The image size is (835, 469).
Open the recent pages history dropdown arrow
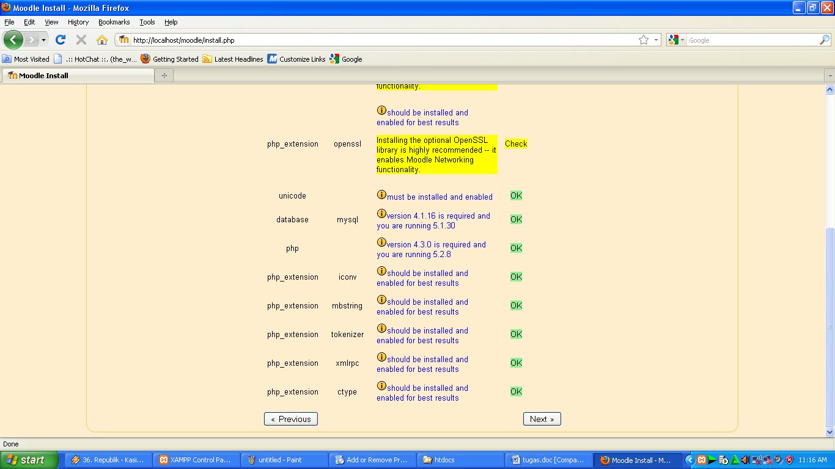click(43, 40)
